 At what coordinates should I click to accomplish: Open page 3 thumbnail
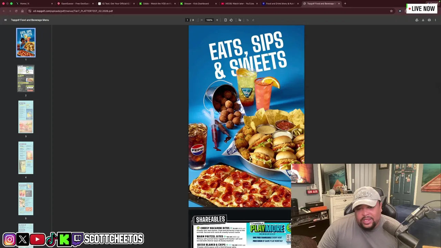26,117
